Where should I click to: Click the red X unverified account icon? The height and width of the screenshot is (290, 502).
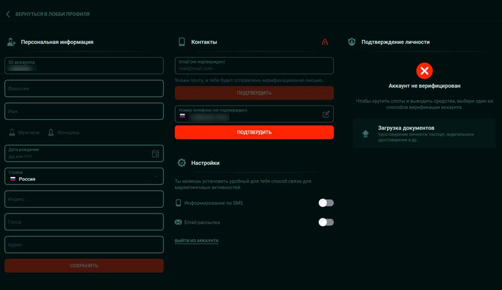tap(424, 70)
